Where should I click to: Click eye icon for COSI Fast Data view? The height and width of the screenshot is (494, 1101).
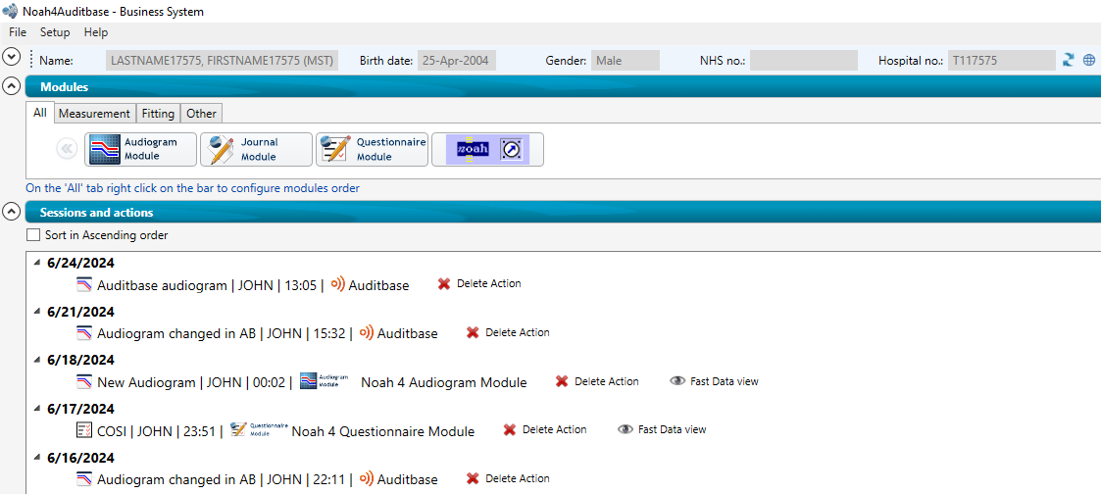coord(625,430)
